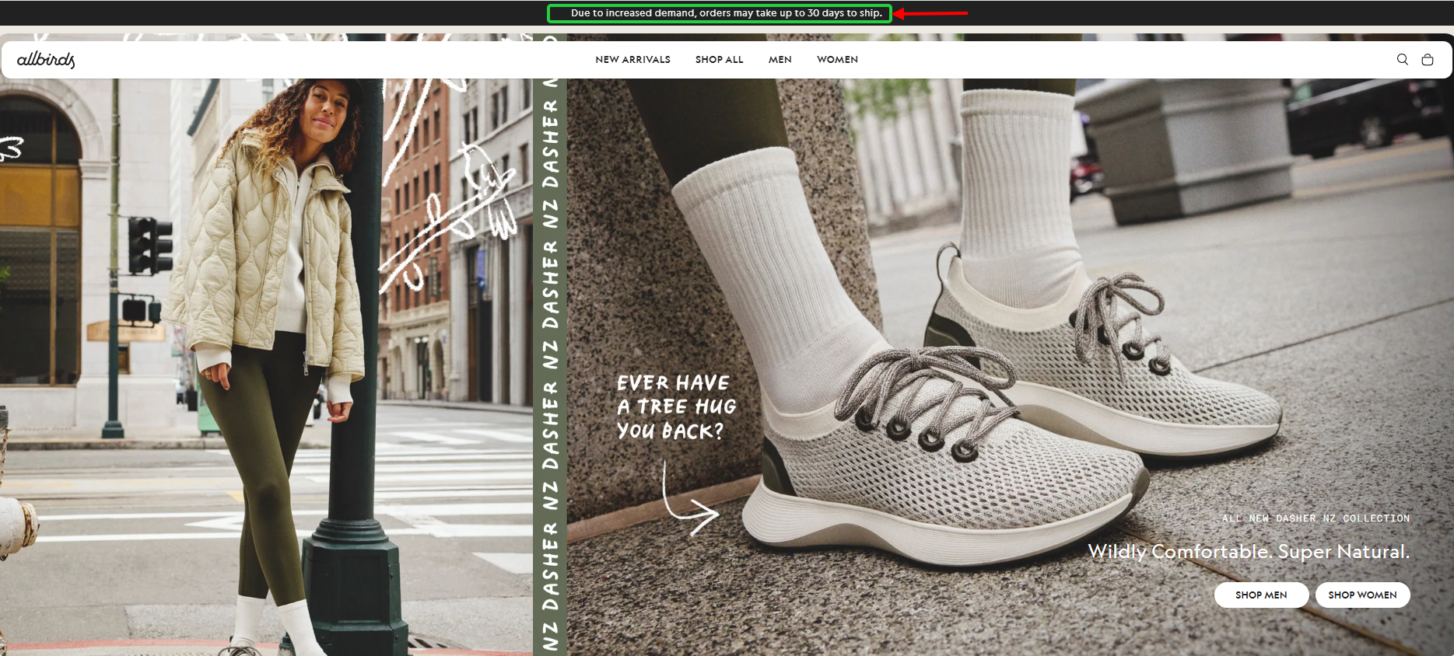Open the SHOP ALL menu
The width and height of the screenshot is (1454, 656).
(719, 60)
